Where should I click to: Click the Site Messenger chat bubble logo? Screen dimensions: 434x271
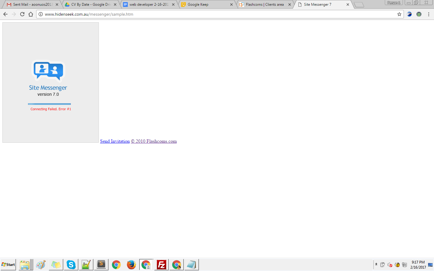pyautogui.click(x=48, y=71)
